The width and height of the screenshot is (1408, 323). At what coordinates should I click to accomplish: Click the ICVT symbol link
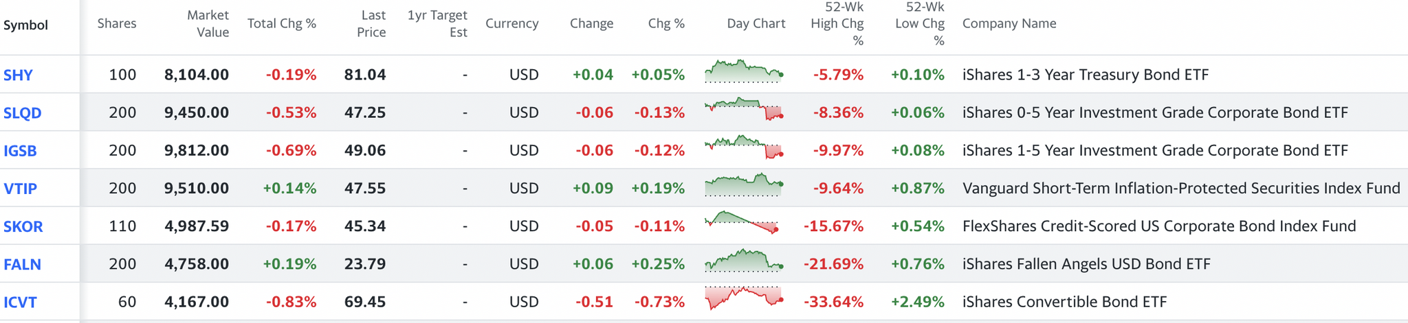click(21, 302)
